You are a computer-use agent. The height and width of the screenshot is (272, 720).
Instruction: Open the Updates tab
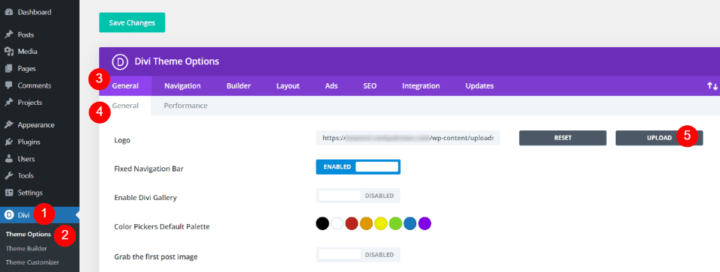tap(479, 85)
